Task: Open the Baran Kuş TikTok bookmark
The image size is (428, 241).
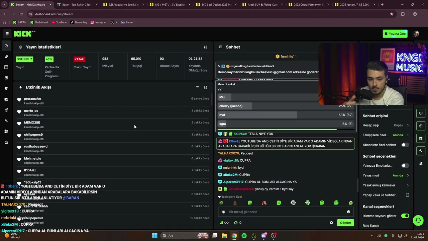Action: click(79, 22)
